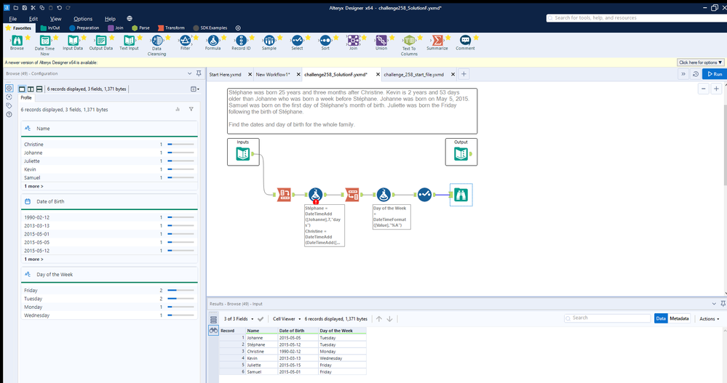Image resolution: width=727 pixels, height=383 pixels.
Task: Open the 'Click here for options' dropdown
Action: [700, 62]
